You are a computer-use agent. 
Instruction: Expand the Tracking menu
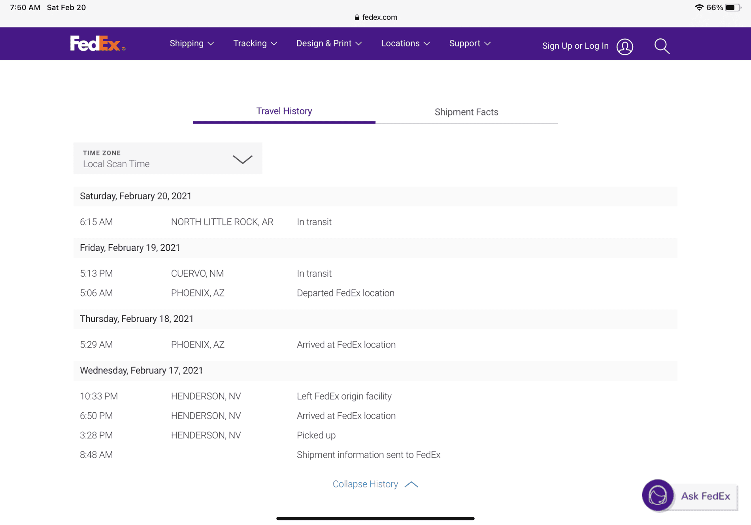pos(255,43)
